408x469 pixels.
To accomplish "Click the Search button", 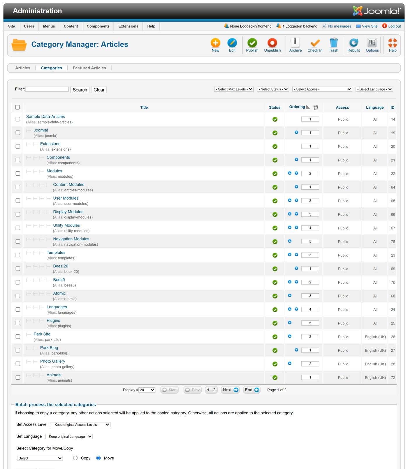I will tap(80, 90).
